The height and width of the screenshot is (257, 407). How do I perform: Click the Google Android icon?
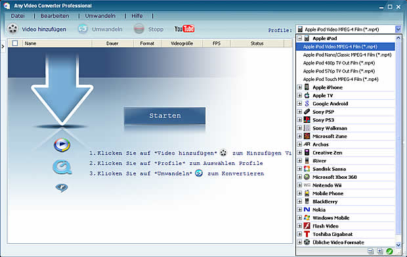pos(307,103)
